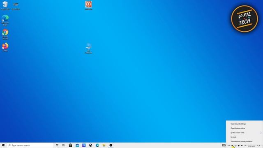Open the Recycle Bin desktop icon
The height and width of the screenshot is (148, 263).
pyautogui.click(x=5, y=5)
